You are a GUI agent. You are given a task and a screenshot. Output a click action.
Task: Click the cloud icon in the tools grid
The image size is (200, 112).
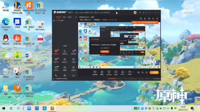[73, 76]
